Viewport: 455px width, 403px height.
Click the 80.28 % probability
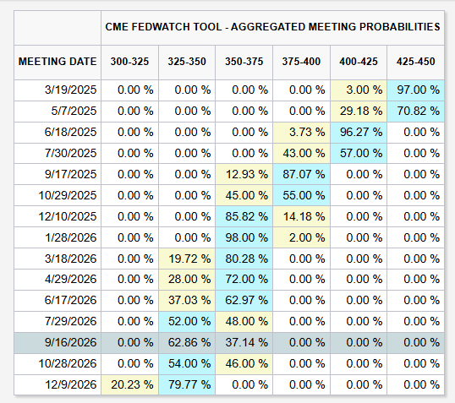tap(244, 259)
